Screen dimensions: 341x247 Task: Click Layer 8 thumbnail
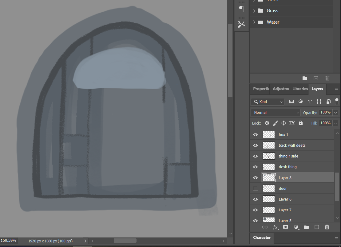[269, 178]
